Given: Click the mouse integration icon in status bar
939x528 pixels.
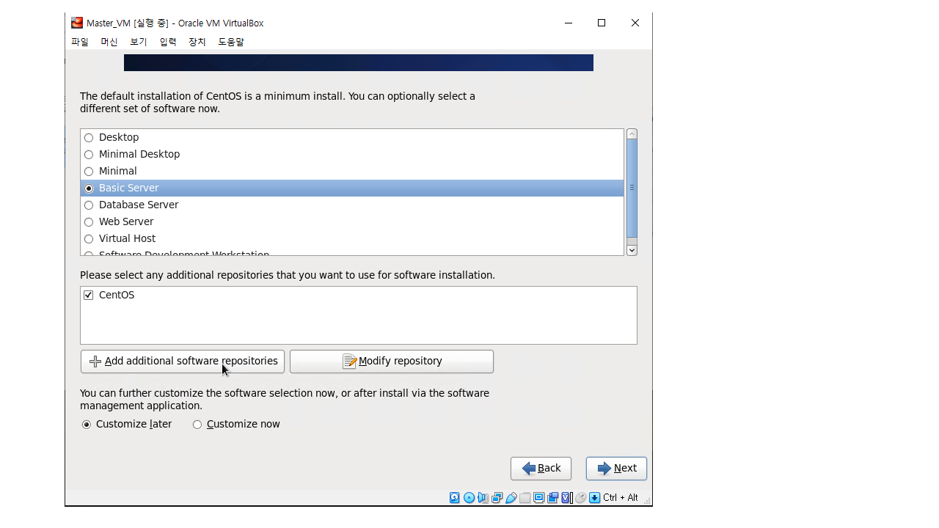Looking at the screenshot, I should (x=580, y=498).
